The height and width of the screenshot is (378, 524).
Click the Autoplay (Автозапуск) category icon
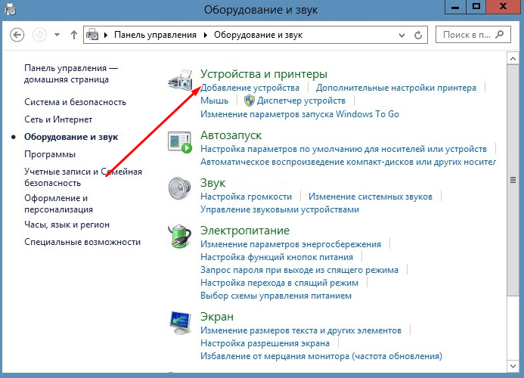[x=180, y=142]
